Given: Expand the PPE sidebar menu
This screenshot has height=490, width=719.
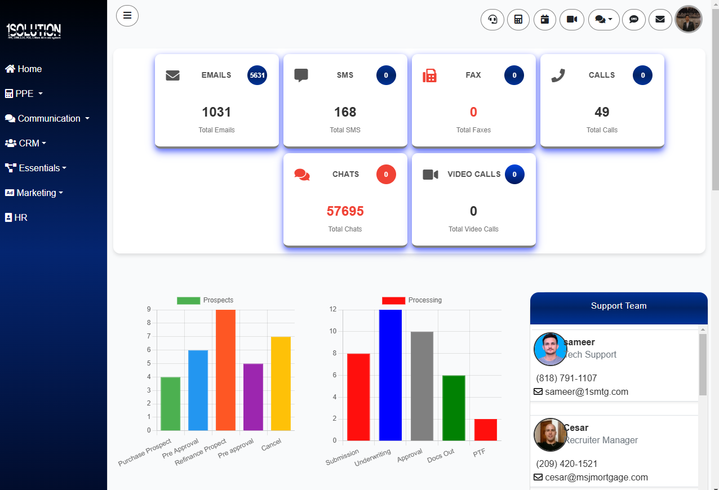Looking at the screenshot, I should [24, 93].
